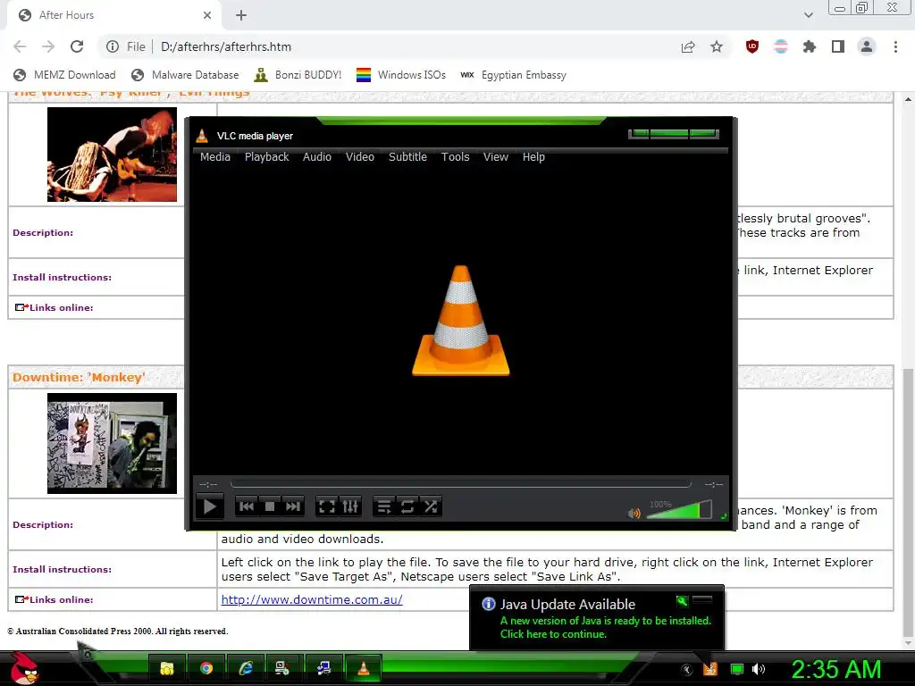
Task: Open the VLC Help menu
Action: [533, 157]
